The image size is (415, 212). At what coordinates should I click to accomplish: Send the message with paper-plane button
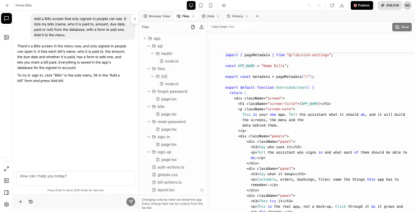pos(131,202)
